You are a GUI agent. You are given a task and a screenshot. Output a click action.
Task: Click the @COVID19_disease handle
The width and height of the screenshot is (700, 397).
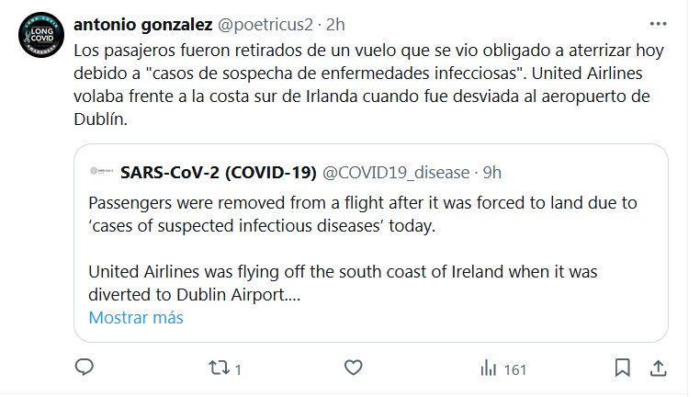[396, 173]
